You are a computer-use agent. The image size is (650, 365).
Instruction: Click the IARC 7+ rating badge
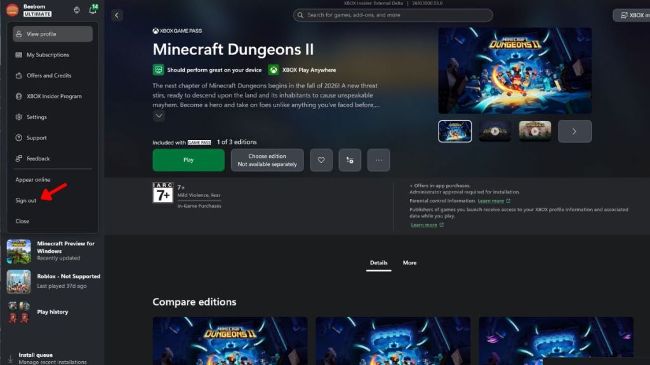(162, 193)
